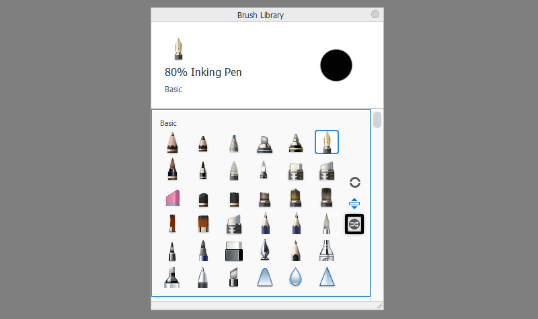Click the black brush stamp preview circle
The image size is (538, 319).
336,65
